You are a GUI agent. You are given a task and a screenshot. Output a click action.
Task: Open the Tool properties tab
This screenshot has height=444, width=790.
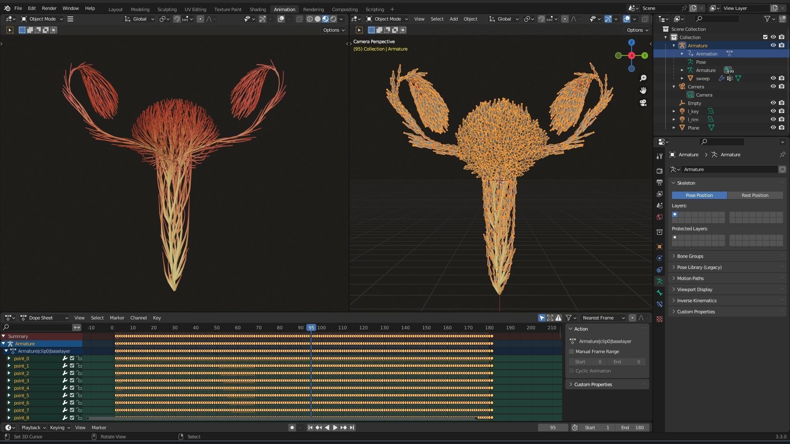(660, 156)
